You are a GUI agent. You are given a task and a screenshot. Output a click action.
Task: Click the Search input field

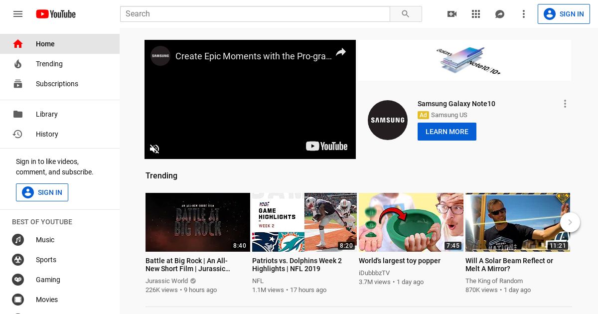(x=255, y=14)
